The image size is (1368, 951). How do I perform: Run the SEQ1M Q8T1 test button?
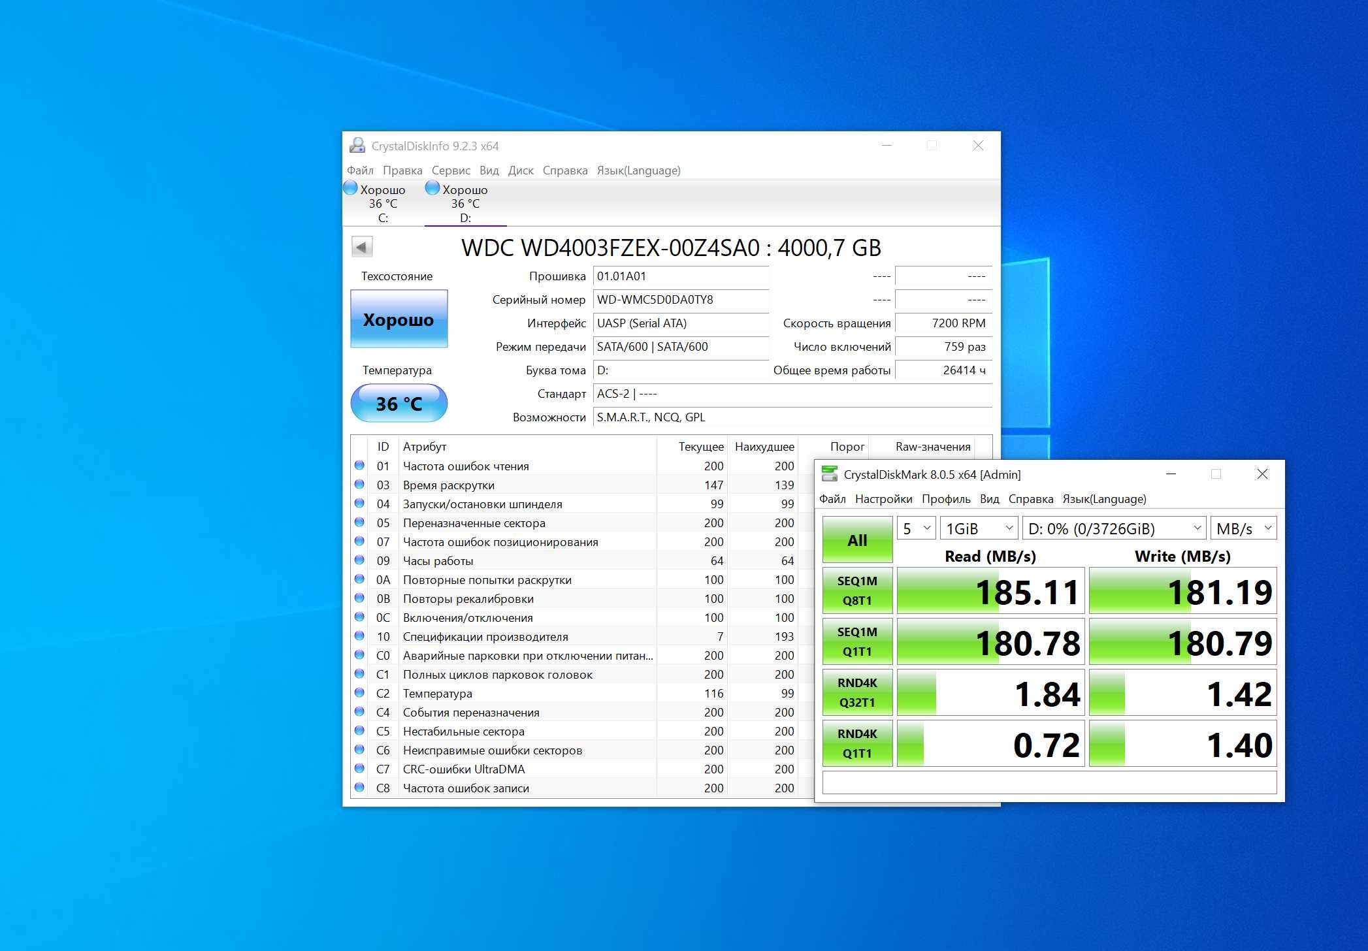tap(857, 590)
